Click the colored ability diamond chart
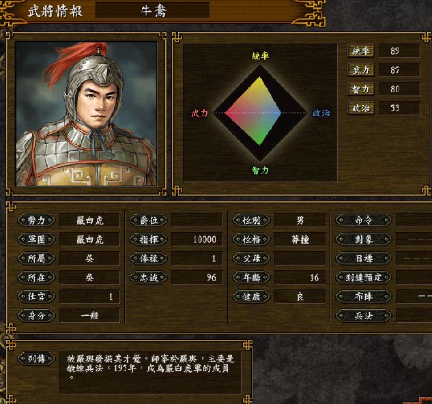This screenshot has height=404, width=432. pos(260,113)
